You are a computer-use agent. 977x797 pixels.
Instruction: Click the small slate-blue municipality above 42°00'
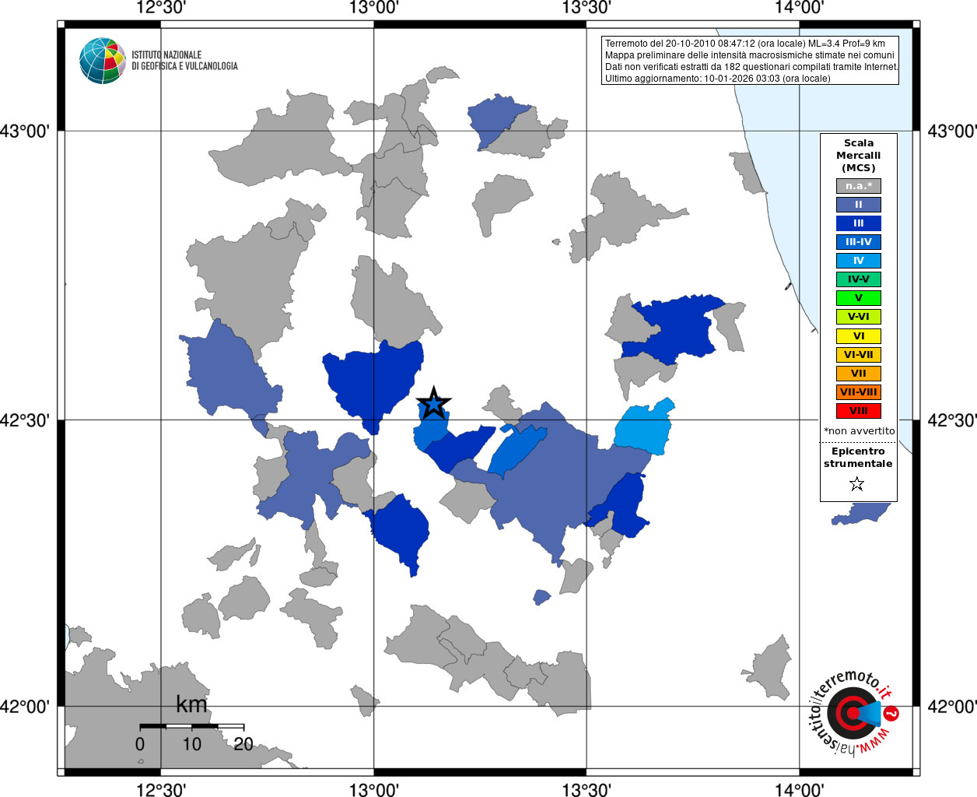coord(542,597)
